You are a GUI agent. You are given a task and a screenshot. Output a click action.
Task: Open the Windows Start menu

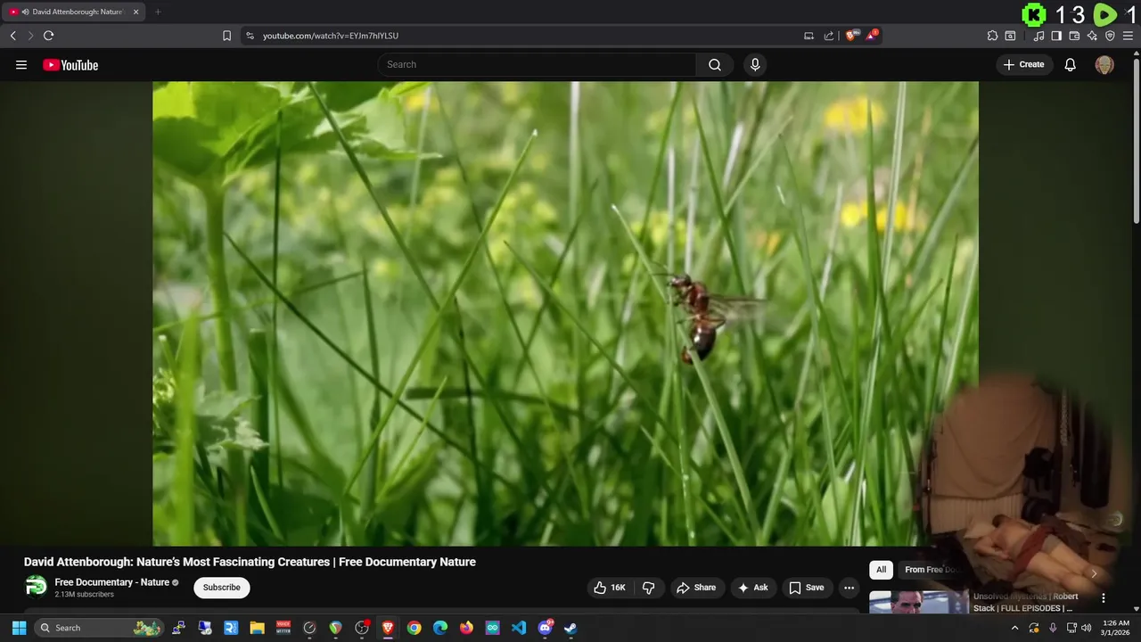[19, 628]
